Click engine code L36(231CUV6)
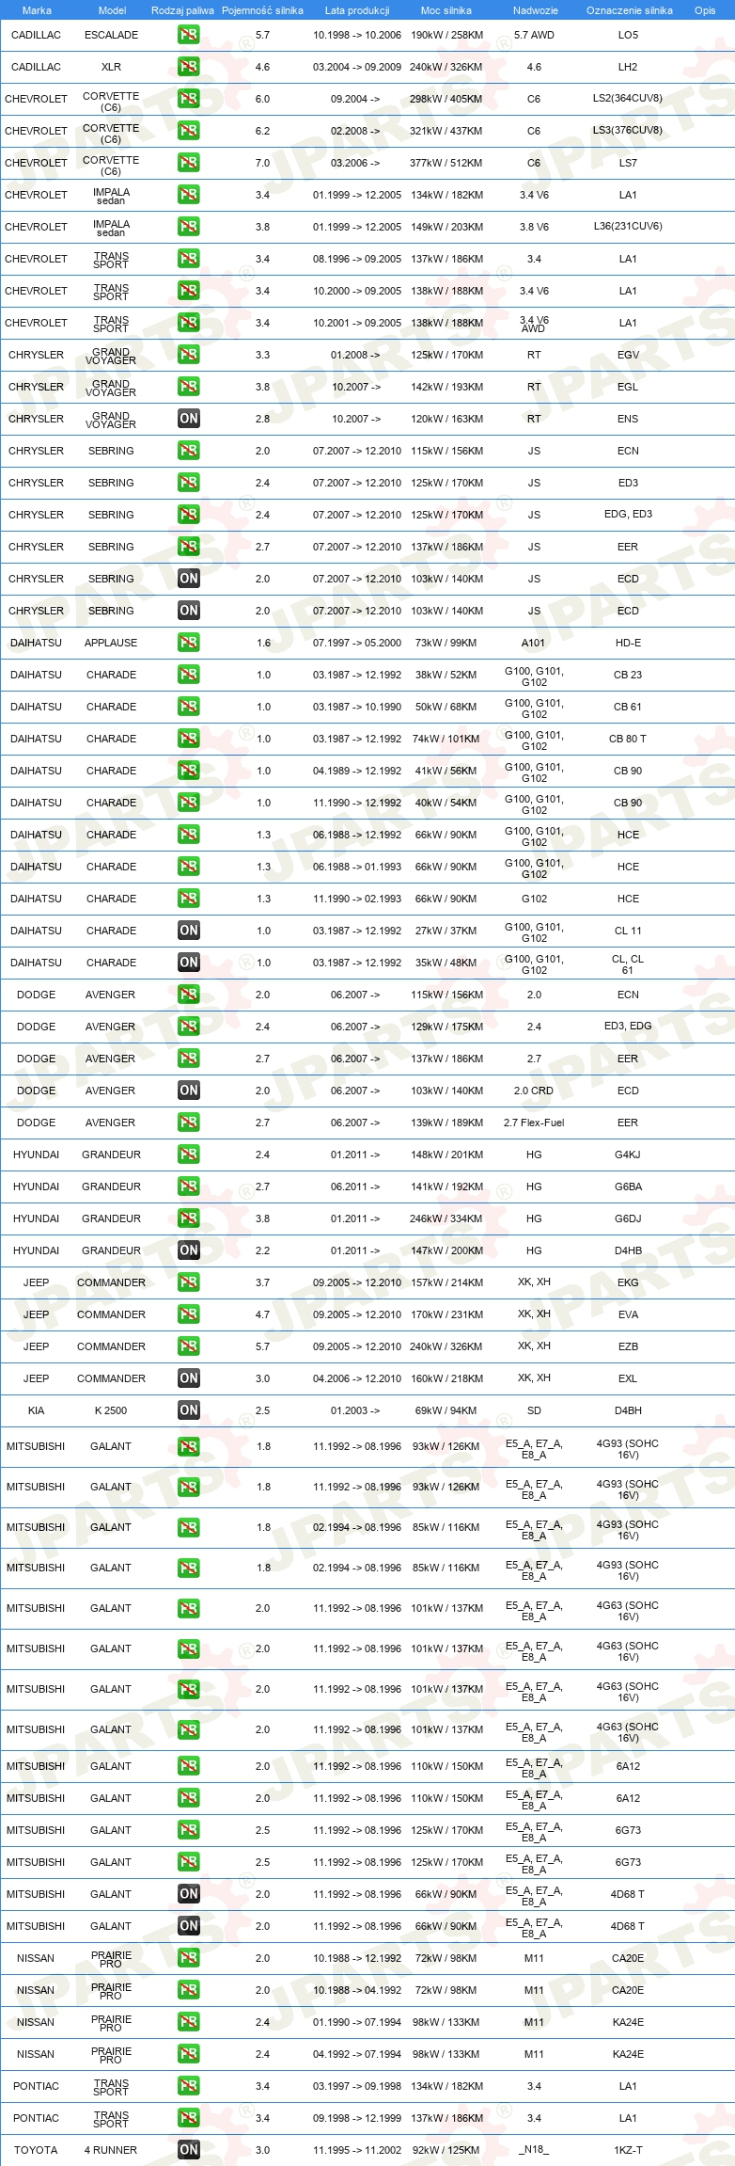Viewport: 735px width, 2166px height. [628, 227]
